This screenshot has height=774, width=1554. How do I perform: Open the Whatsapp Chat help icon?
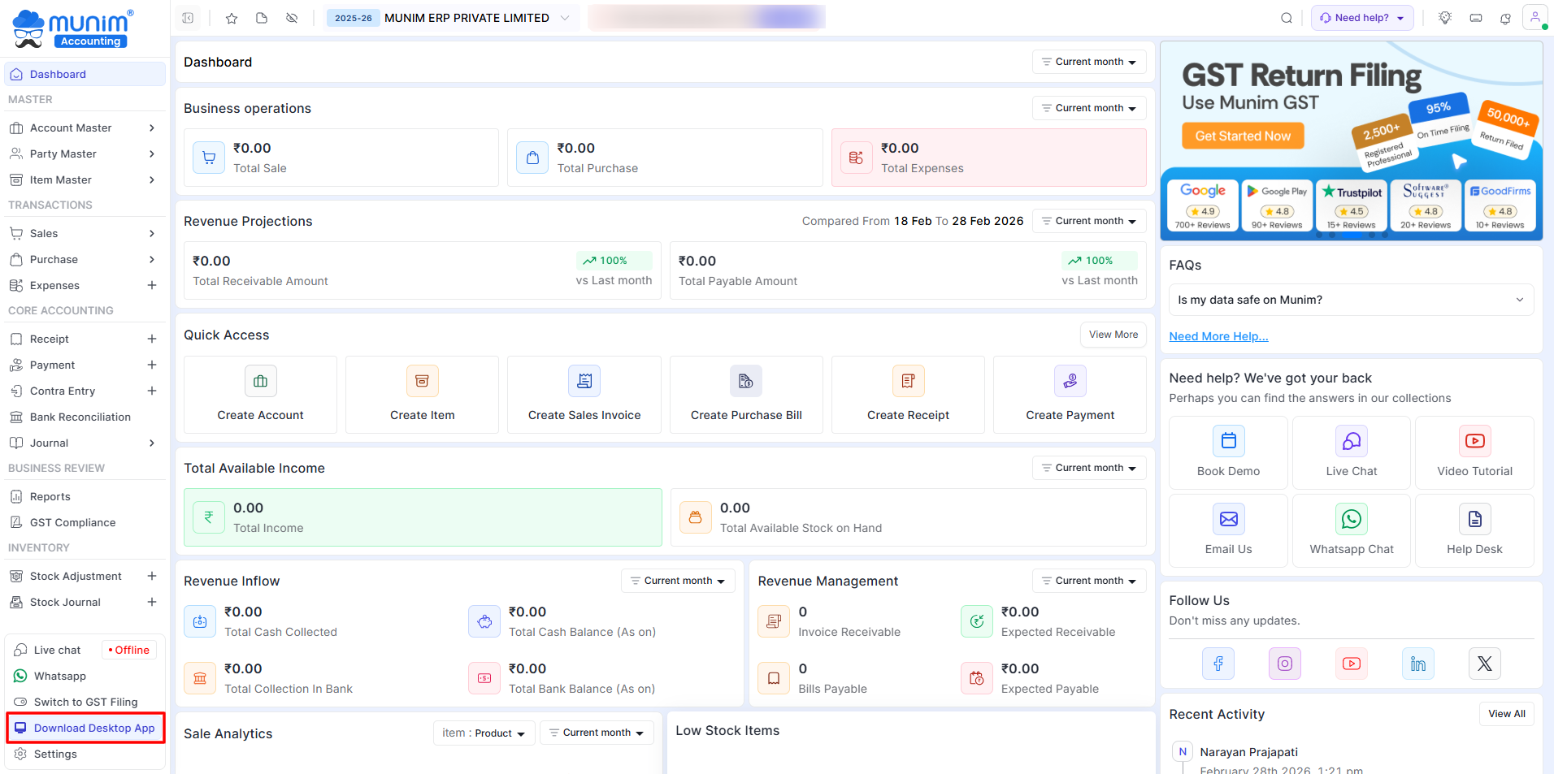[x=1351, y=519]
